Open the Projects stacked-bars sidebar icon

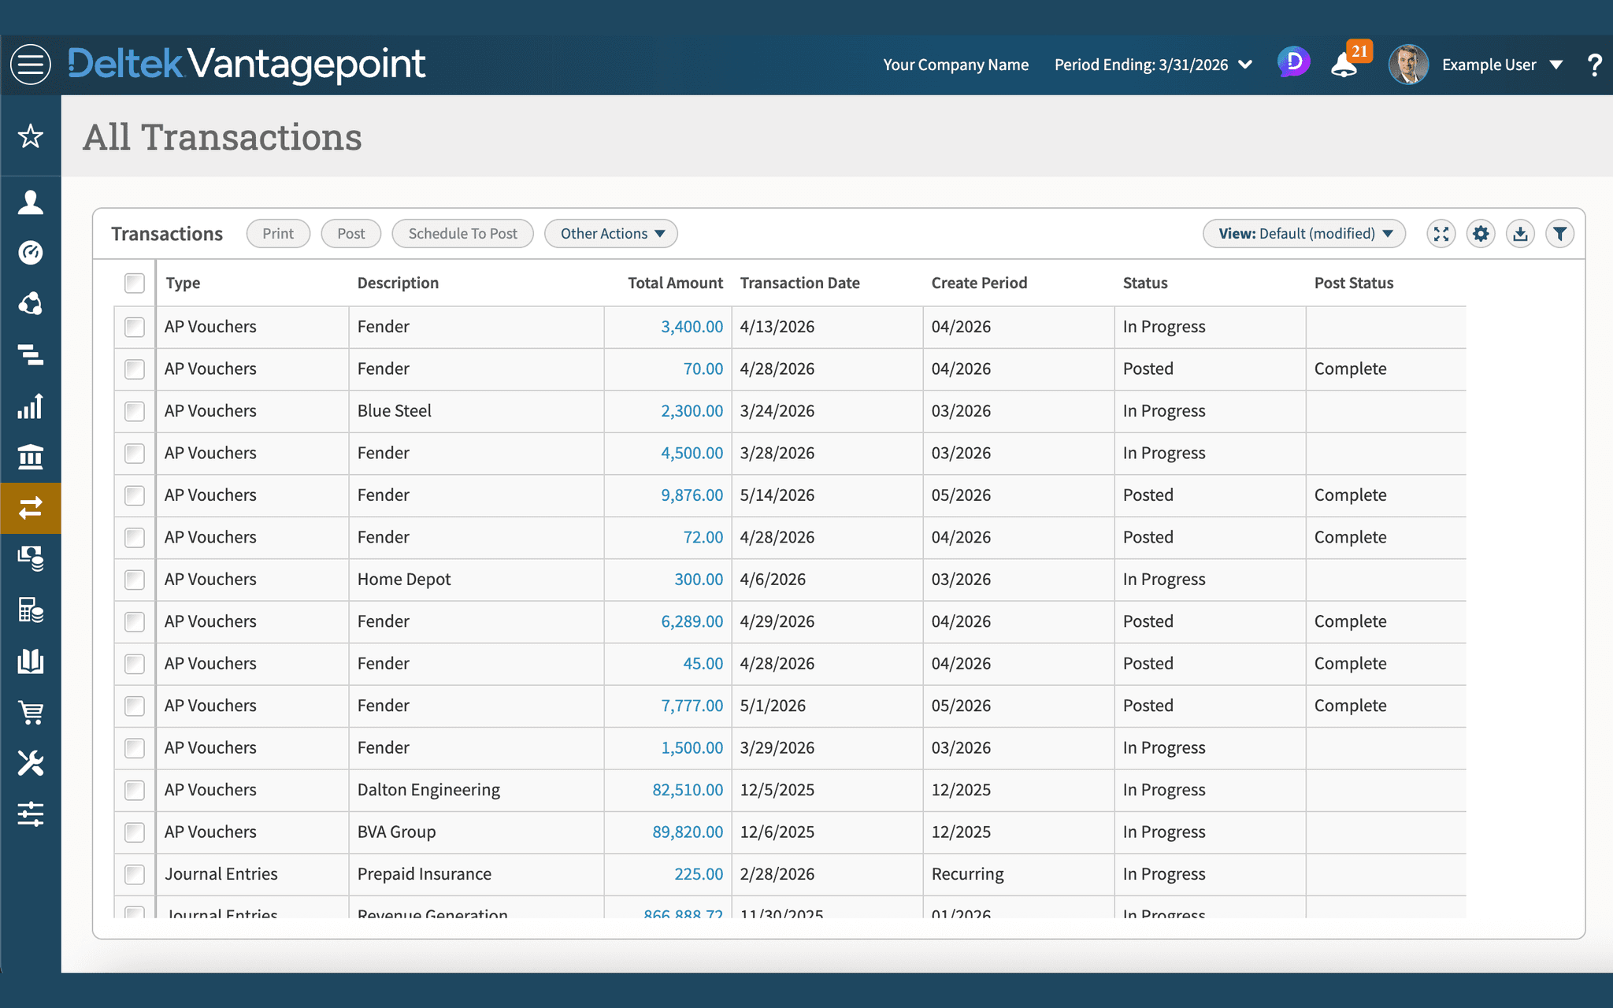coord(31,355)
